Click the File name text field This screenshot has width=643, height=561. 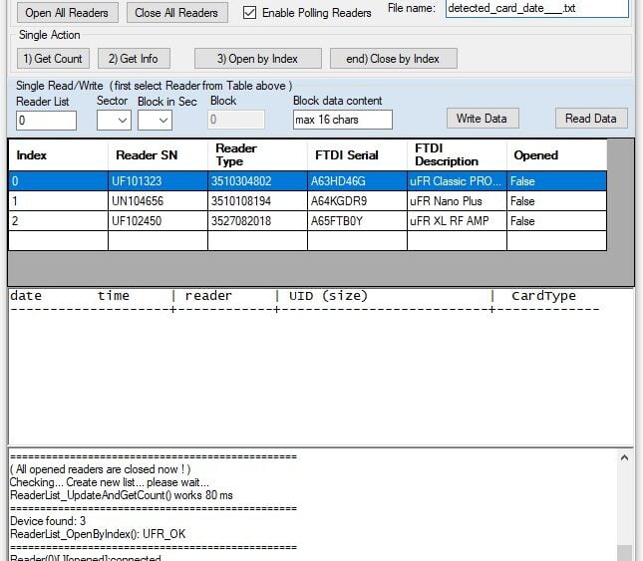(536, 8)
